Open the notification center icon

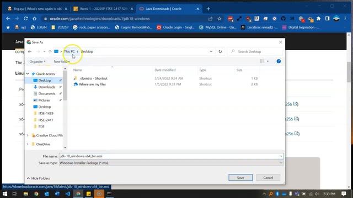click(x=344, y=194)
